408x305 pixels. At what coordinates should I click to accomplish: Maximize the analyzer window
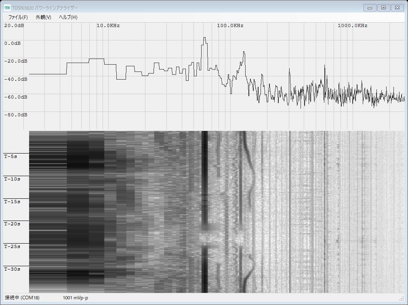(x=383, y=8)
